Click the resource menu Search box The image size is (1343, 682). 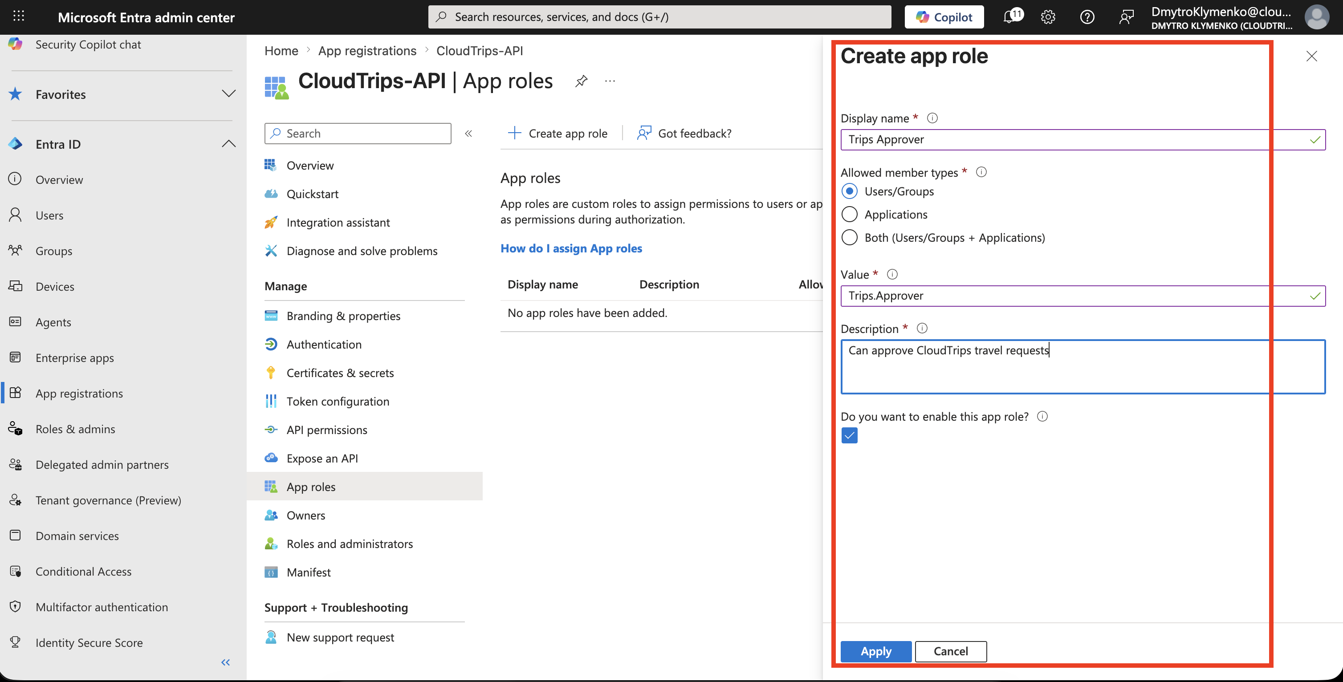[358, 134]
